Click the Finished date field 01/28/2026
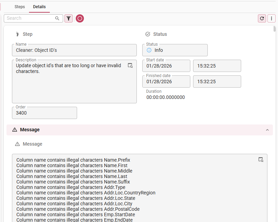The height and width of the screenshot is (222, 278). tap(166, 82)
